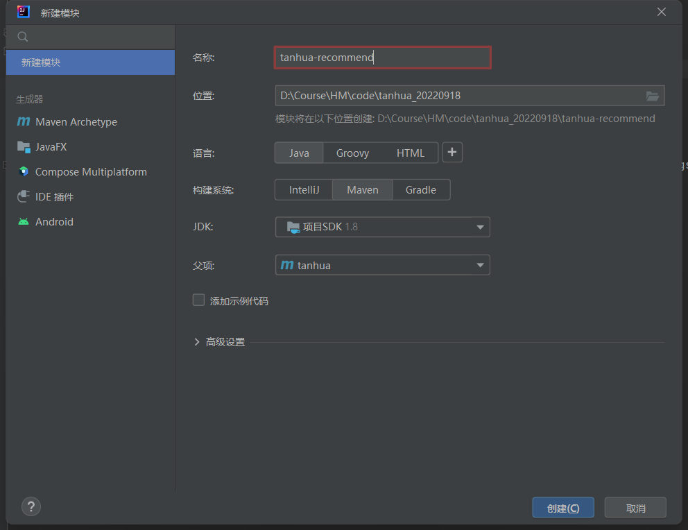Choose Android generator
Viewport: 688px width, 530px height.
point(54,222)
